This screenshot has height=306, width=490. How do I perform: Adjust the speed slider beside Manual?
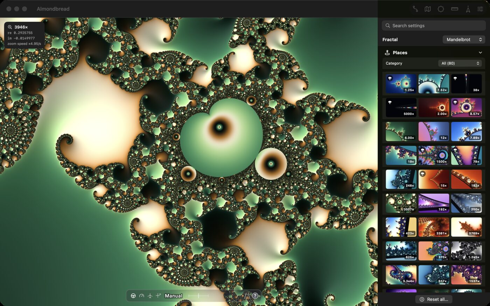click(198, 296)
